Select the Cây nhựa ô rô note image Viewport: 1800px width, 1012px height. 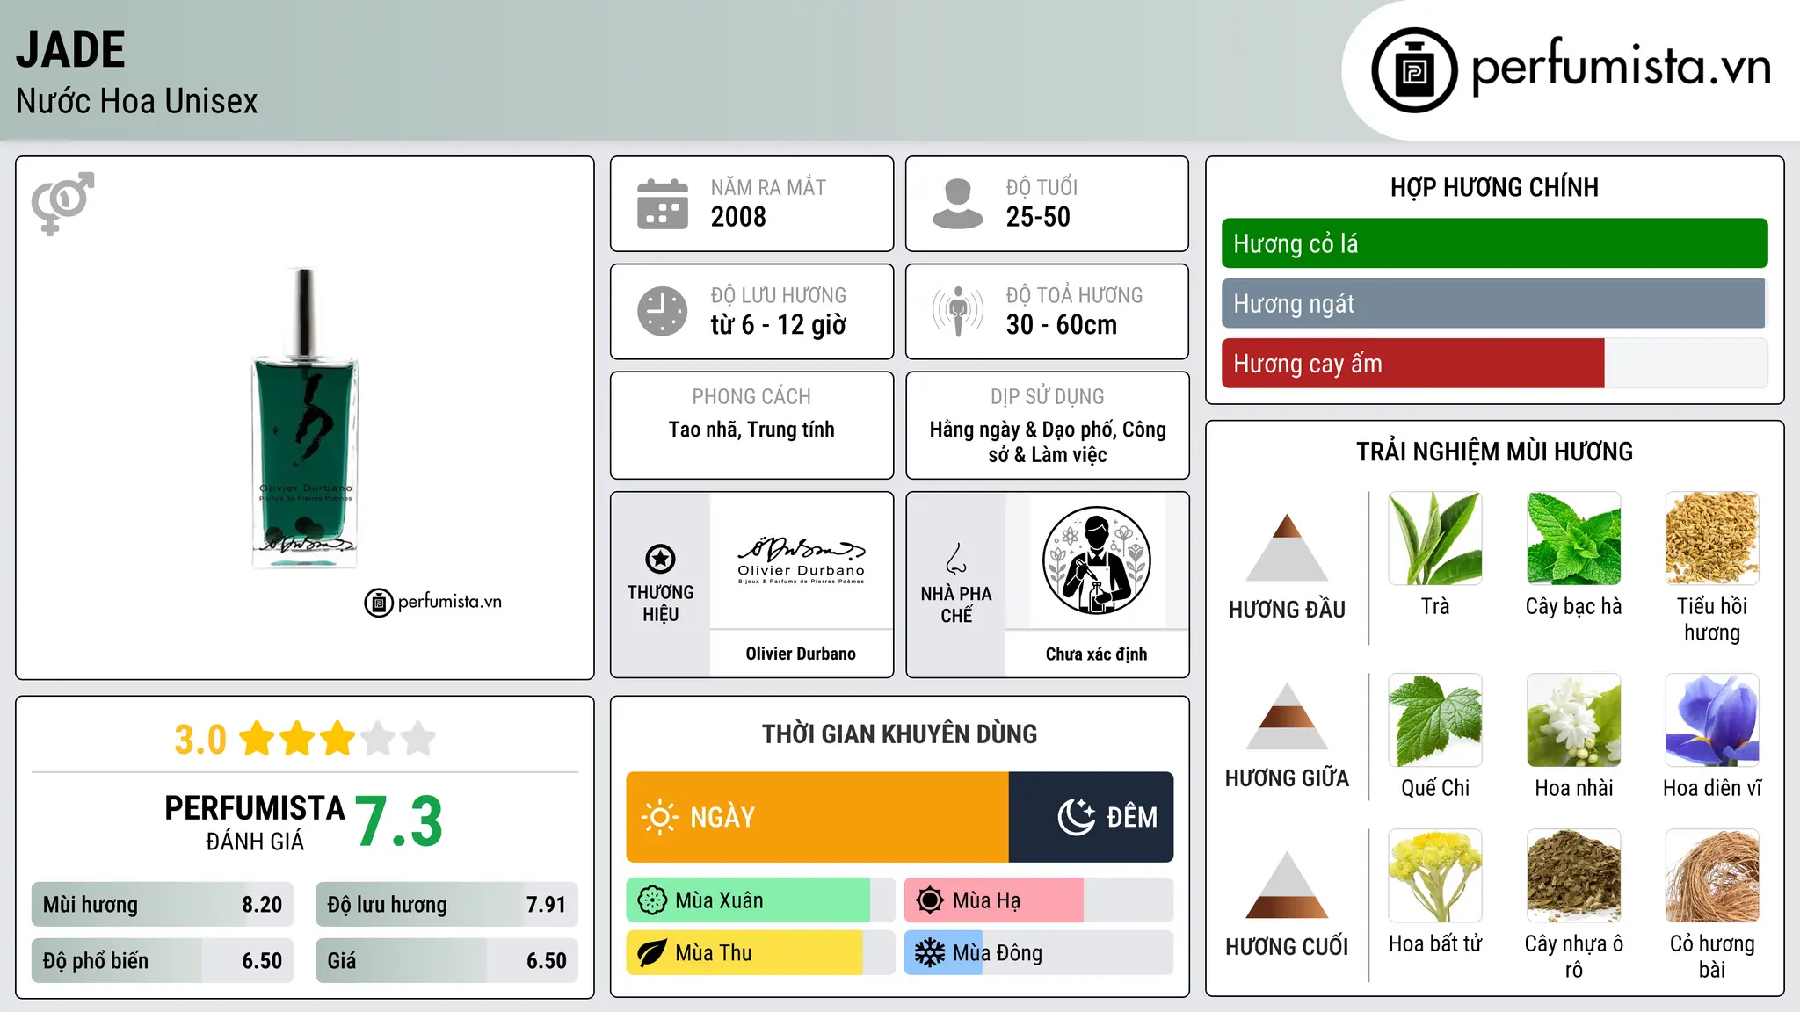pyautogui.click(x=1573, y=876)
